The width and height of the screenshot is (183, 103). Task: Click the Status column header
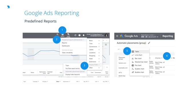pos(32,72)
